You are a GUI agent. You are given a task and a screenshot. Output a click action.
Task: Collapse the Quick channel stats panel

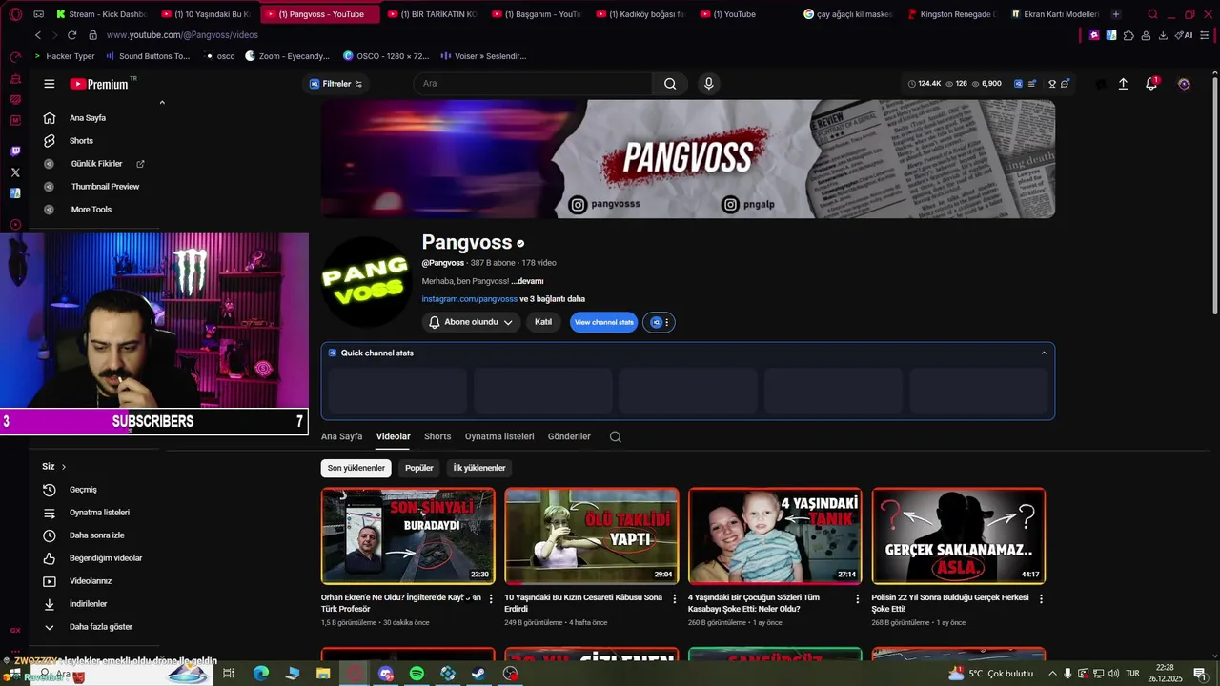(1044, 353)
